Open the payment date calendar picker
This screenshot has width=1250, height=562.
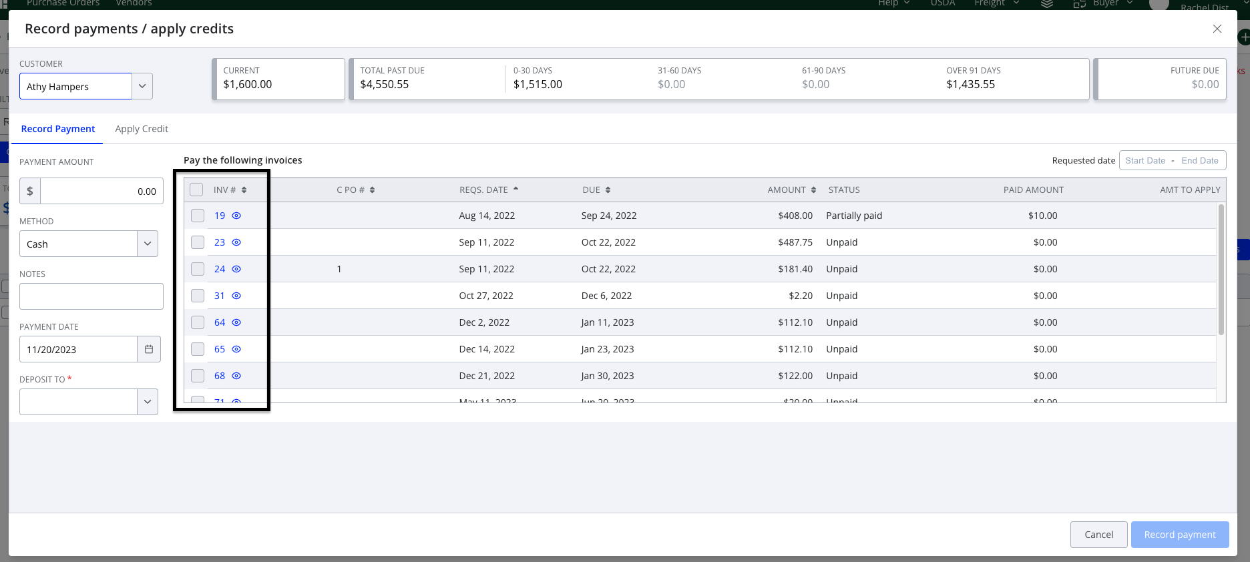tap(149, 349)
